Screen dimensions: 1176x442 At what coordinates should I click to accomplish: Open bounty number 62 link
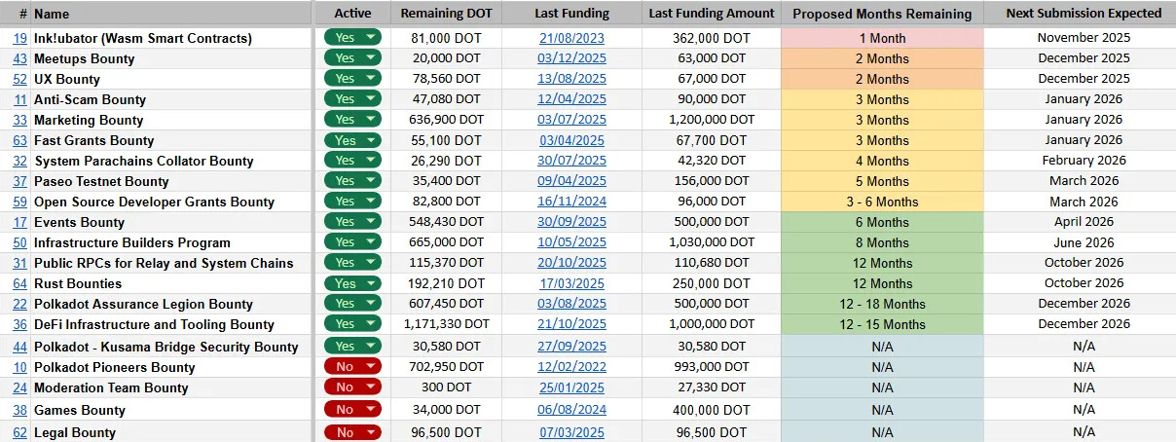[x=19, y=432]
